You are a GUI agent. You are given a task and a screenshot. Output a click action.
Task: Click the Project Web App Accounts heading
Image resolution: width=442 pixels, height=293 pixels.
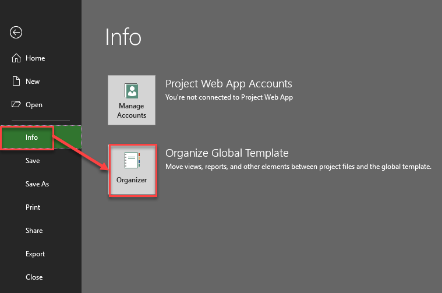click(x=228, y=84)
